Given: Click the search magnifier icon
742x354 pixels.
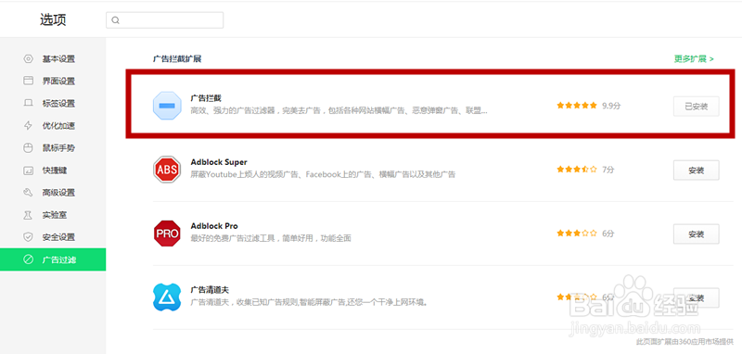Looking at the screenshot, I should click(x=115, y=20).
